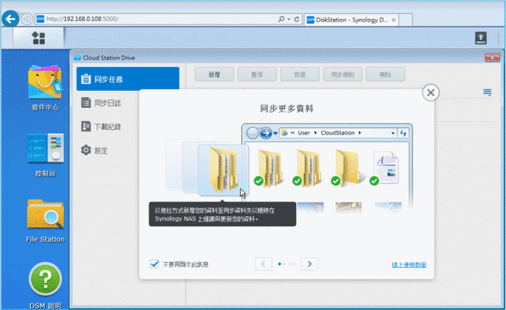506x310 pixels.
Task: Click the document file icon in tutorial image
Action: (386, 168)
